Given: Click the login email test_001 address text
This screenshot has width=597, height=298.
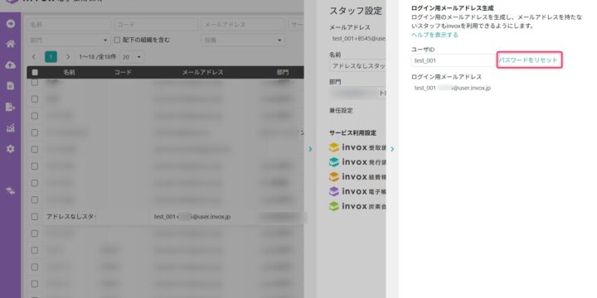Looking at the screenshot, I should coord(453,89).
